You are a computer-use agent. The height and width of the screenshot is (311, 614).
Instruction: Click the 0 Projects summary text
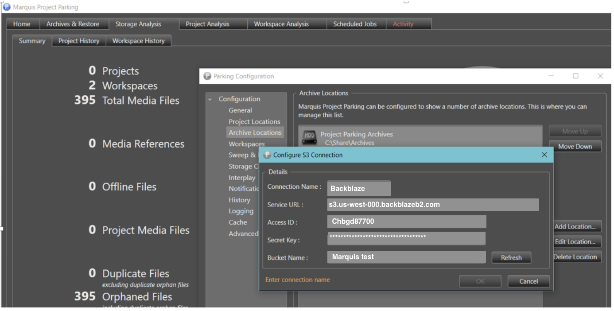coord(114,71)
